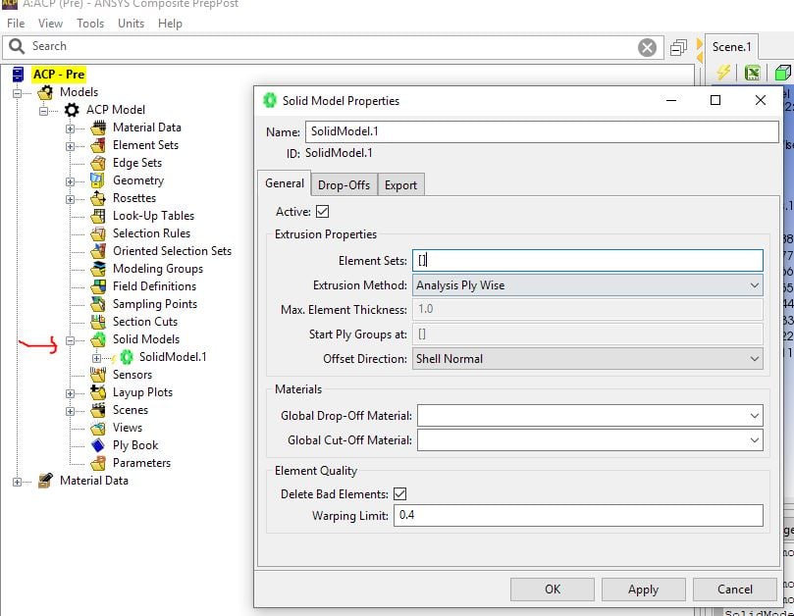Viewport: 794px width, 616px height.
Task: Click the Sampling Points icon
Action: click(x=98, y=304)
